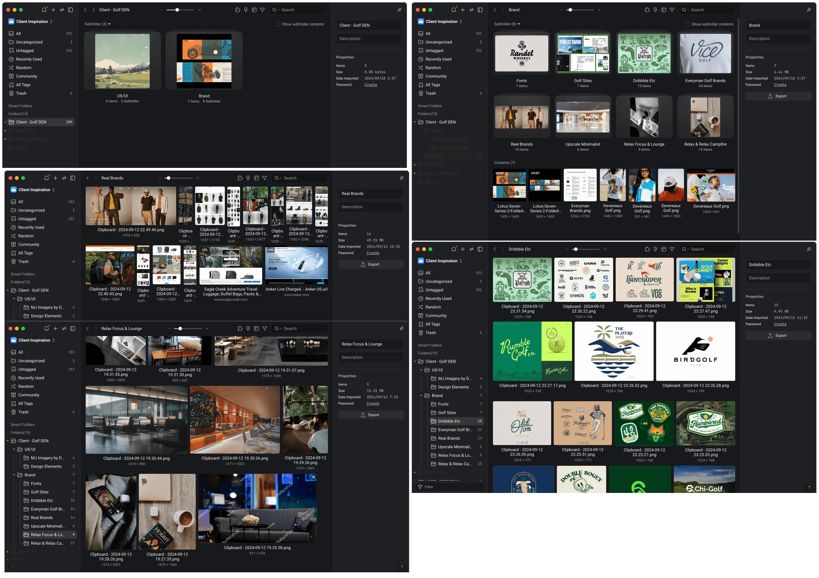This screenshot has width=819, height=578.
Task: Click the Filter field in Dribbble Etc sidebar
Action: (449, 487)
